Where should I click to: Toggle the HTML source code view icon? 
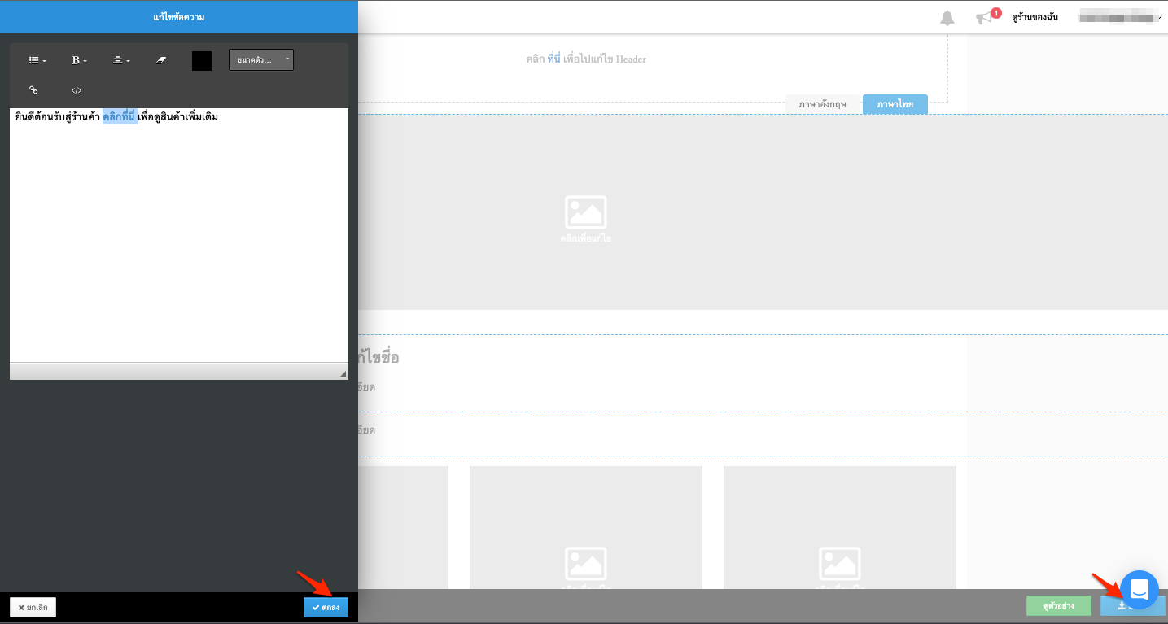77,90
